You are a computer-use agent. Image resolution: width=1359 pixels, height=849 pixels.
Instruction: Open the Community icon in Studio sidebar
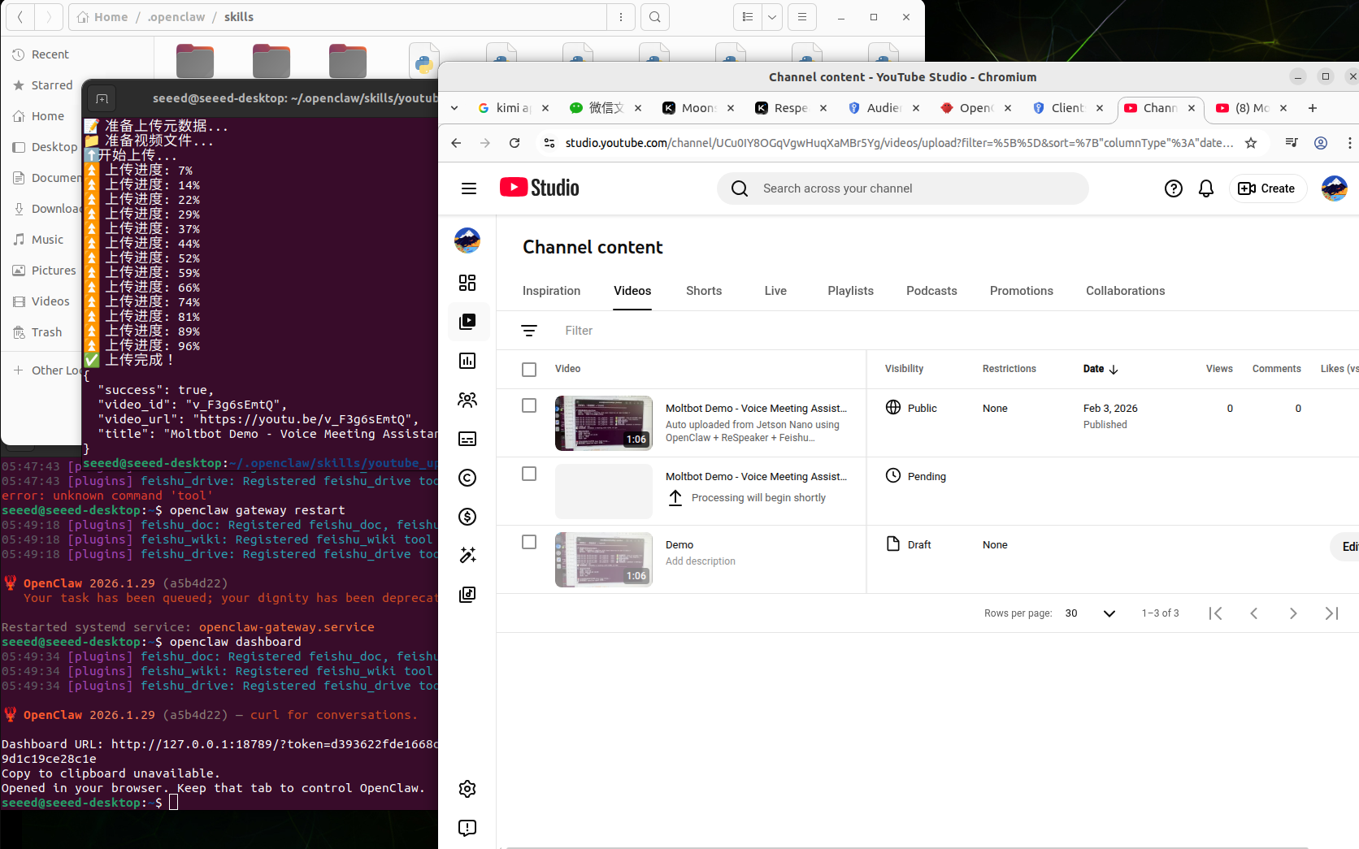(x=467, y=400)
